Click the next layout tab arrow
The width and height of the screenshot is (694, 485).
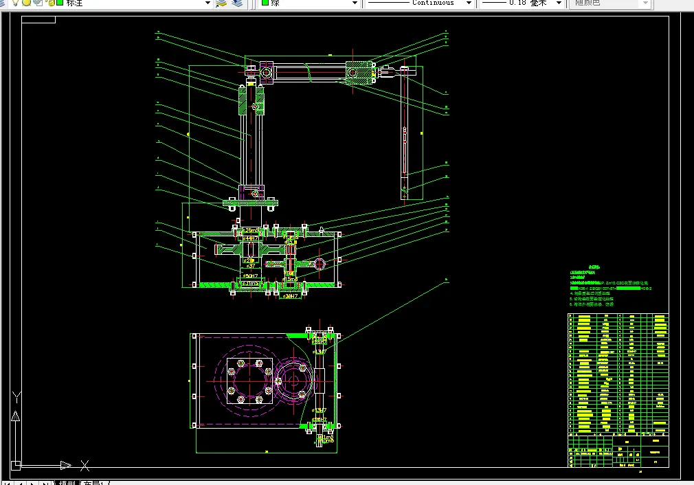[32, 483]
